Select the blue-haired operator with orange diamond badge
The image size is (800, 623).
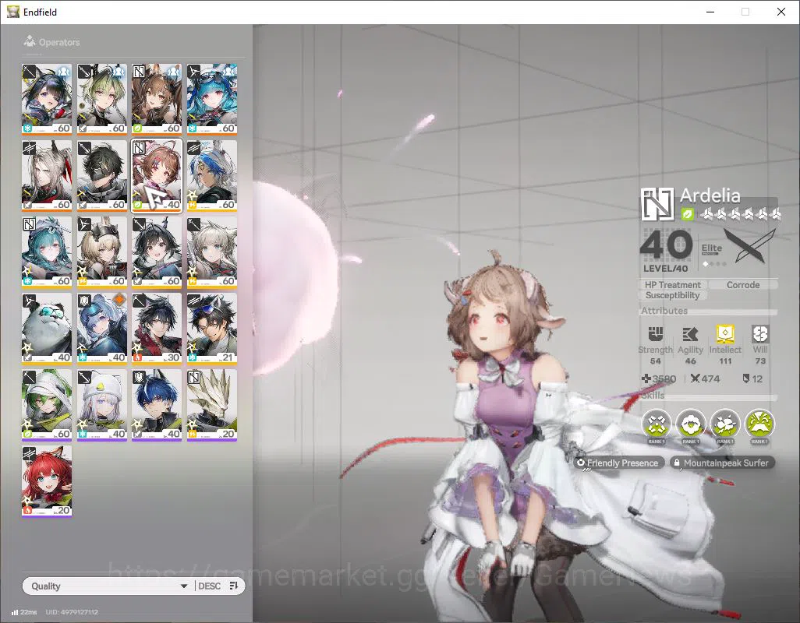[x=101, y=329]
